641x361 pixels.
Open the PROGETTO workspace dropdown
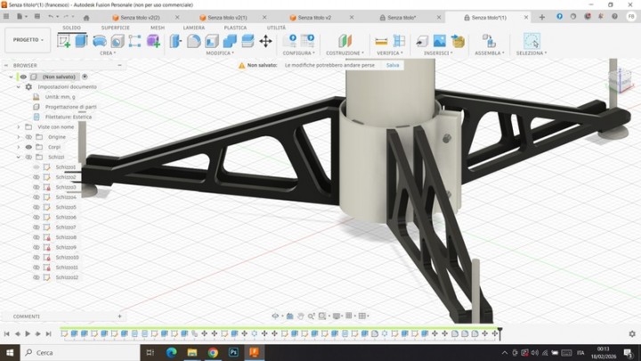pos(28,40)
